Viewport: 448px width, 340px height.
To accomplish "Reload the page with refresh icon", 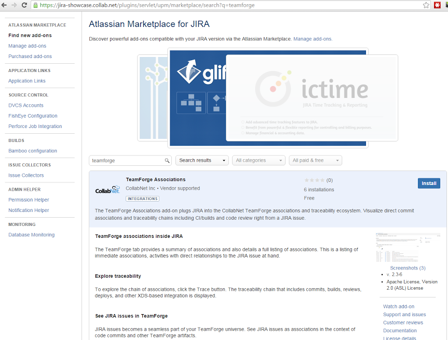I will pyautogui.click(x=24, y=5).
